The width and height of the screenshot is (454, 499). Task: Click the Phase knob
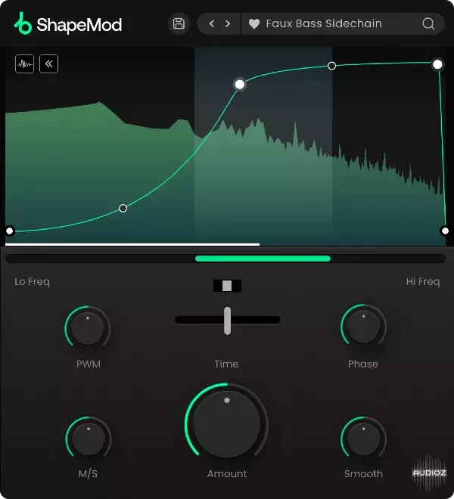pyautogui.click(x=363, y=326)
